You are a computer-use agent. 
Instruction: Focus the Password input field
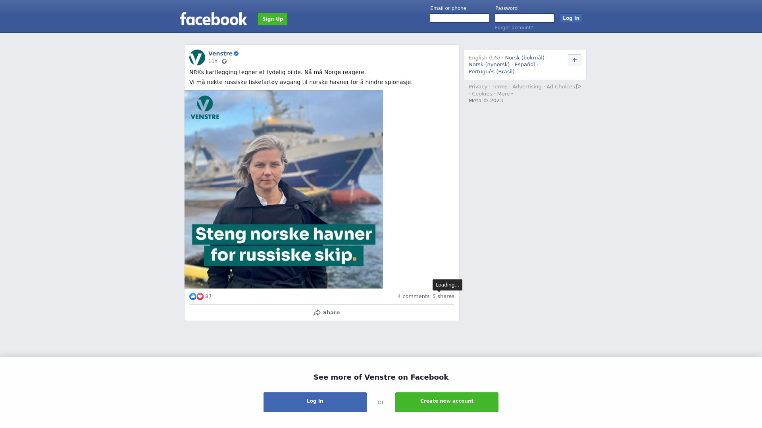coord(525,18)
